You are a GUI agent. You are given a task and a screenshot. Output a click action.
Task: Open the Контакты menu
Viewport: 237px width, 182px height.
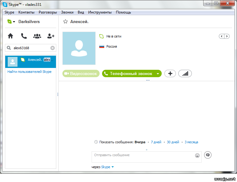(26, 12)
